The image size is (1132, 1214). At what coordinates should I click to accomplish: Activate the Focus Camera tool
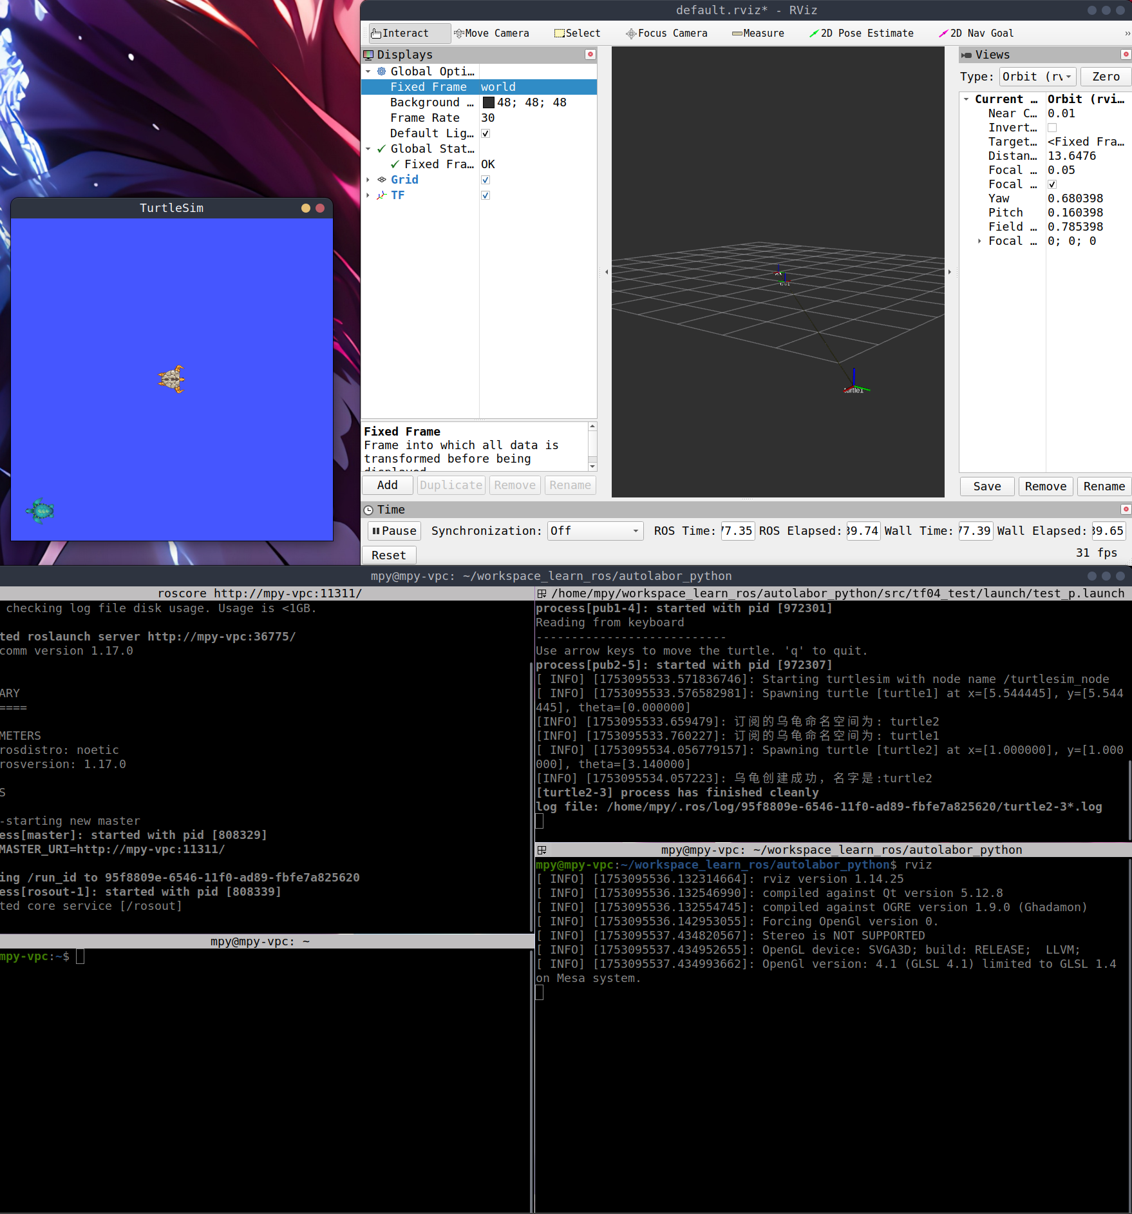pyautogui.click(x=666, y=34)
